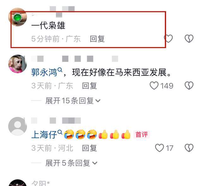This screenshot has height=186, width=202.
Task: Tap the 首评 first-comment badge
Action: pos(142,134)
